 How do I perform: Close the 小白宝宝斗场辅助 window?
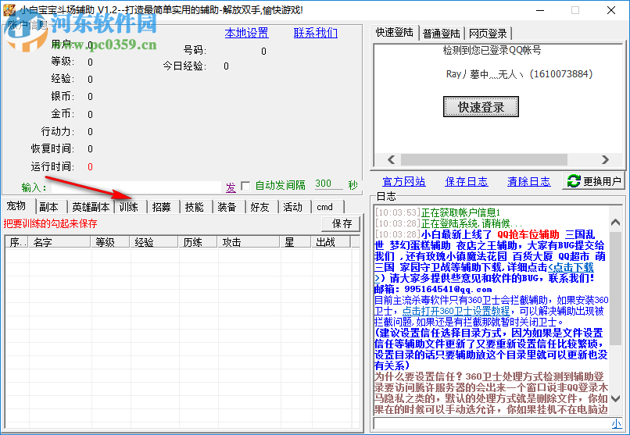click(611, 10)
